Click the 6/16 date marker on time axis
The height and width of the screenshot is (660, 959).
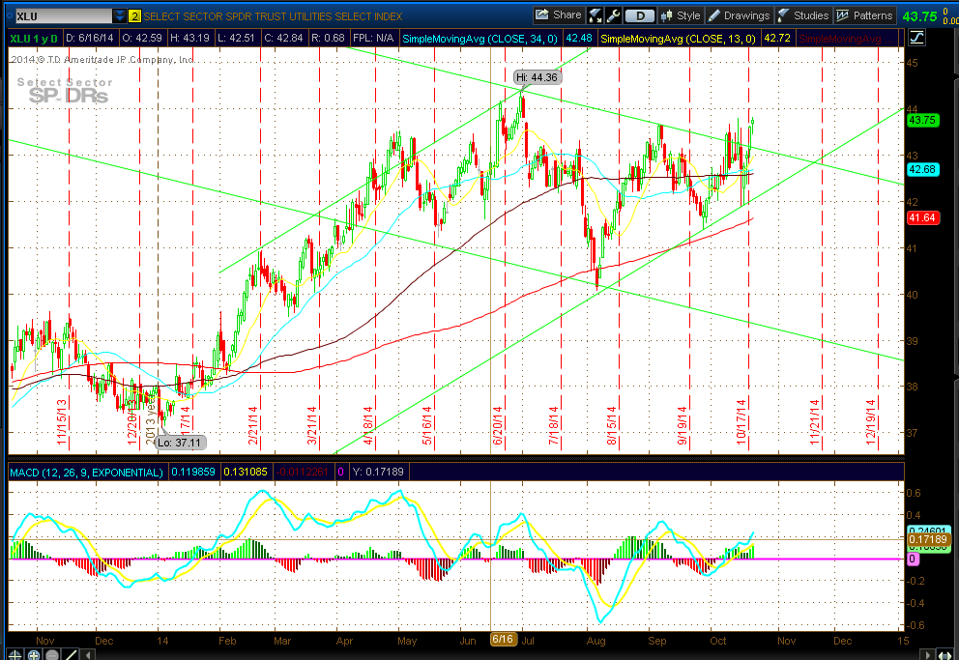click(503, 639)
